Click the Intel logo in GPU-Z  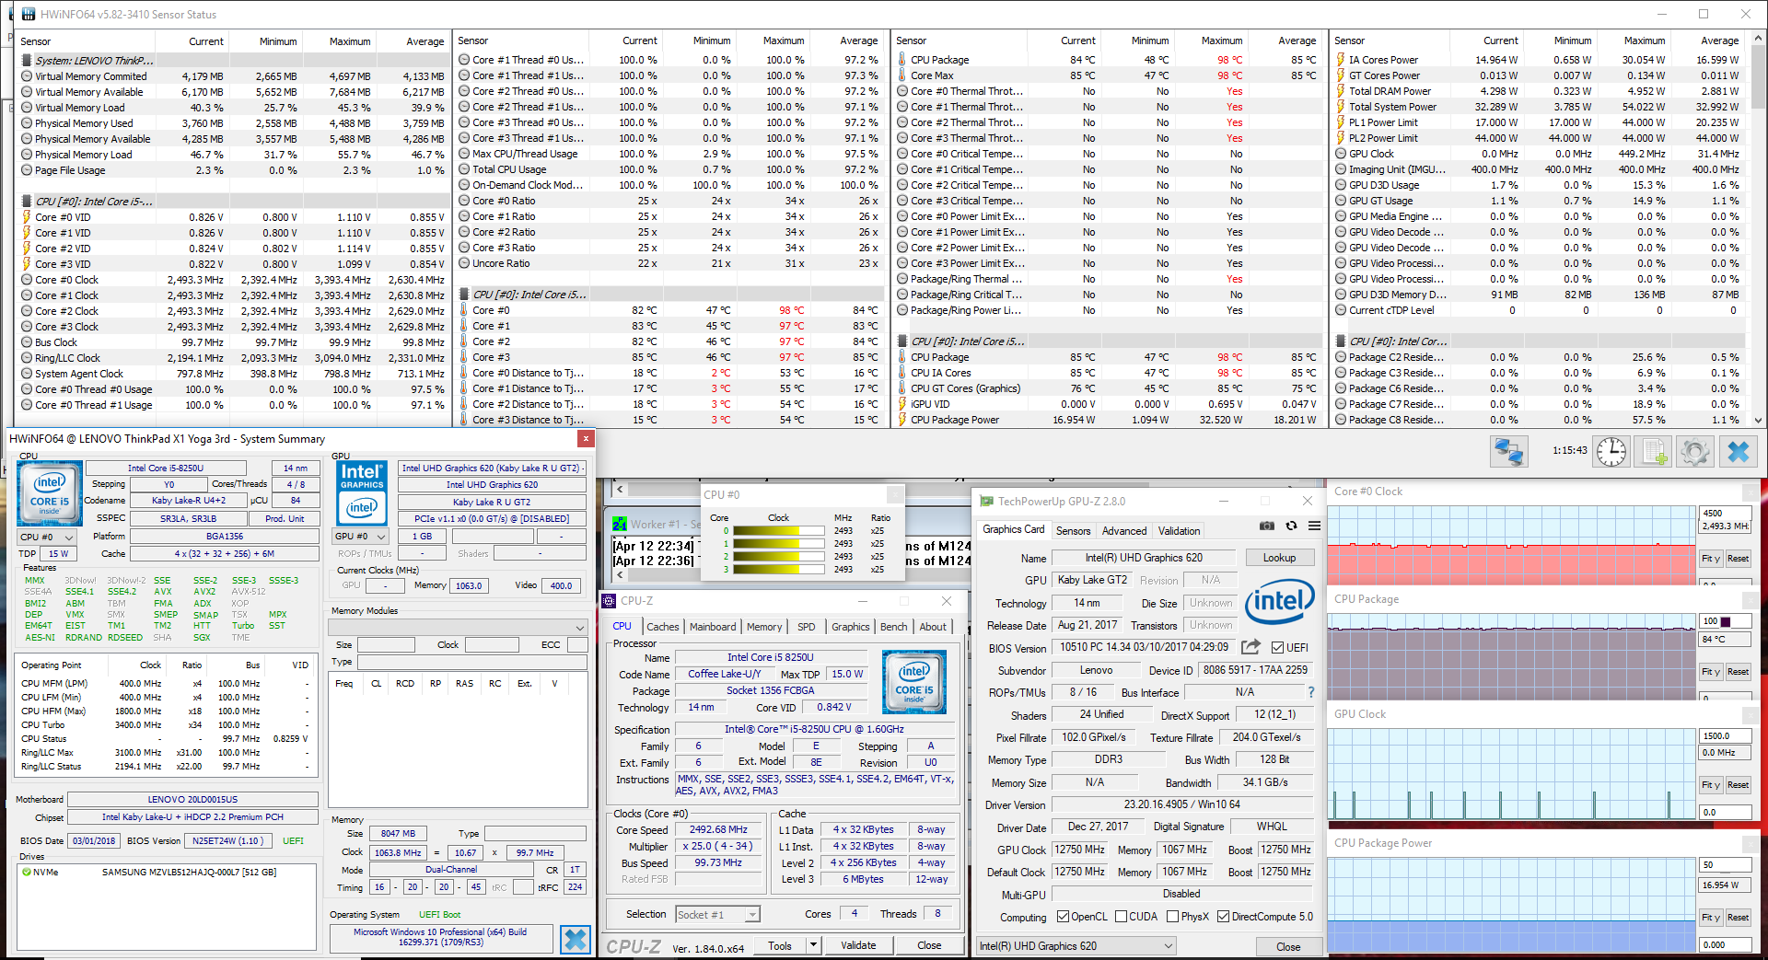tap(1280, 602)
